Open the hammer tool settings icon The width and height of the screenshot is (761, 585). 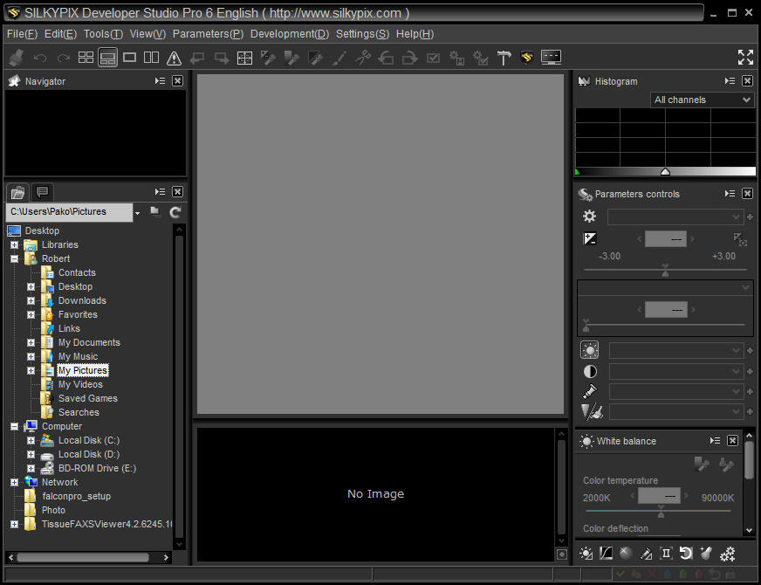[x=504, y=58]
